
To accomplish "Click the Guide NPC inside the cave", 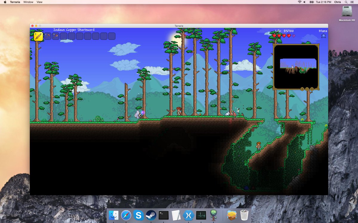I will 258,146.
